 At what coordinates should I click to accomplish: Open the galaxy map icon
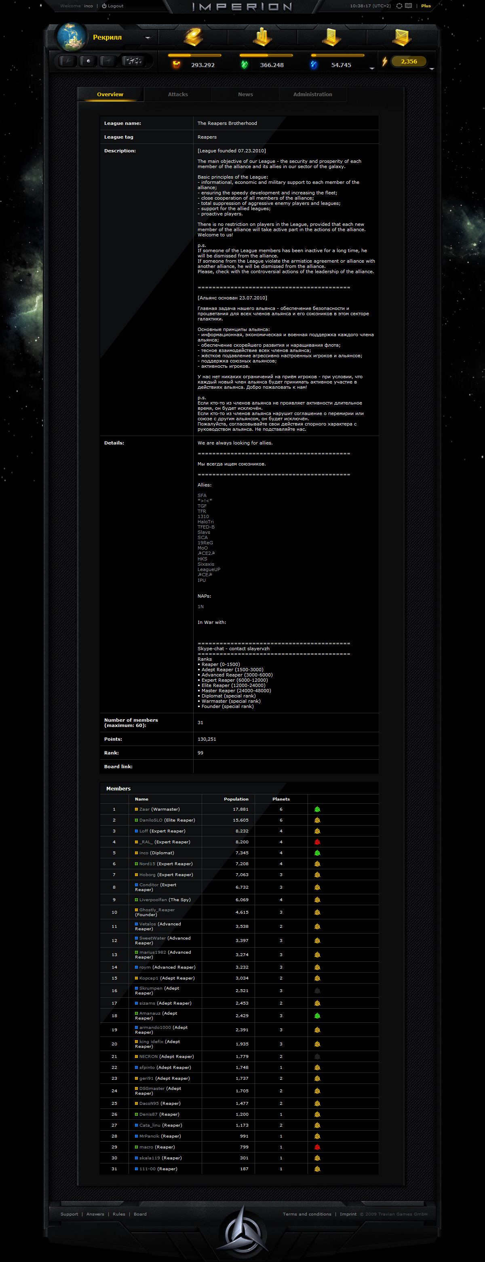point(194,37)
